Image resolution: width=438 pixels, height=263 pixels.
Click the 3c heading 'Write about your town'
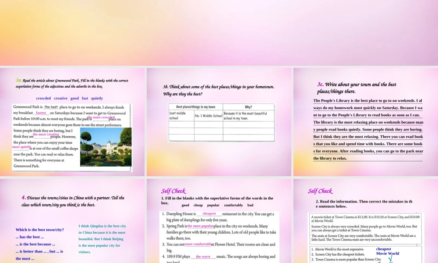(357, 88)
